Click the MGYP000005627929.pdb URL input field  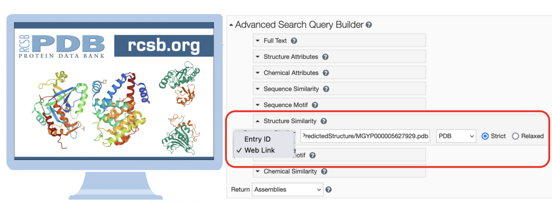366,136
